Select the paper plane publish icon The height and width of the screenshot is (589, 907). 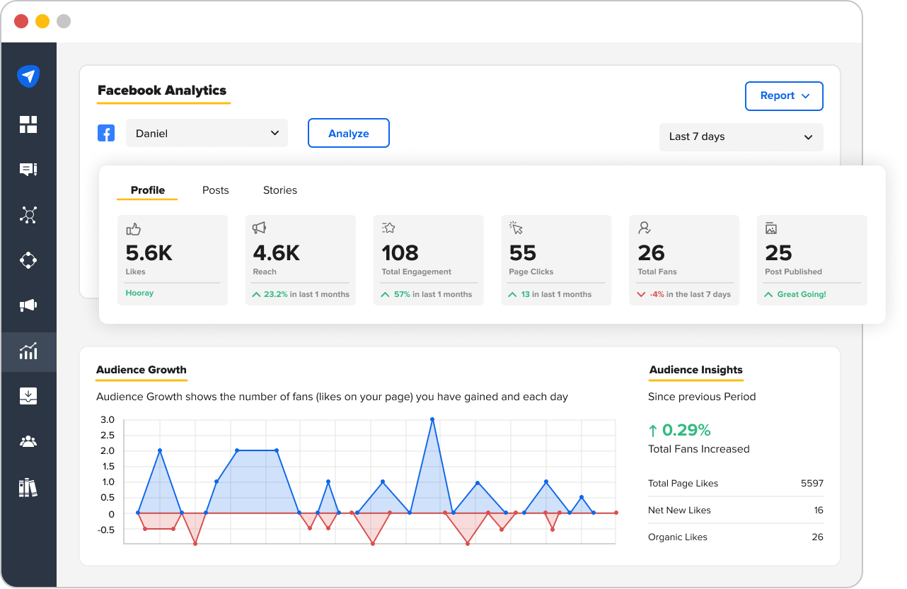[x=28, y=76]
